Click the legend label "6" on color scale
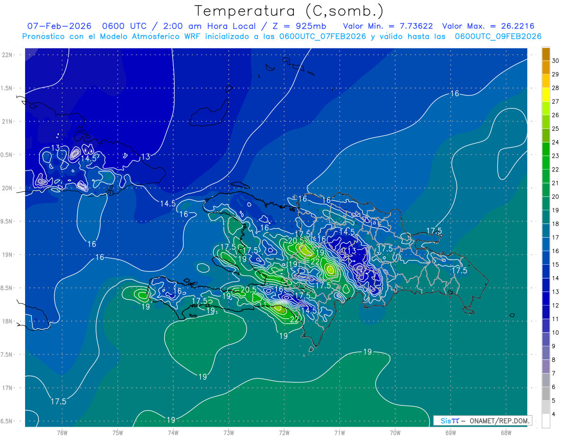 [554, 387]
